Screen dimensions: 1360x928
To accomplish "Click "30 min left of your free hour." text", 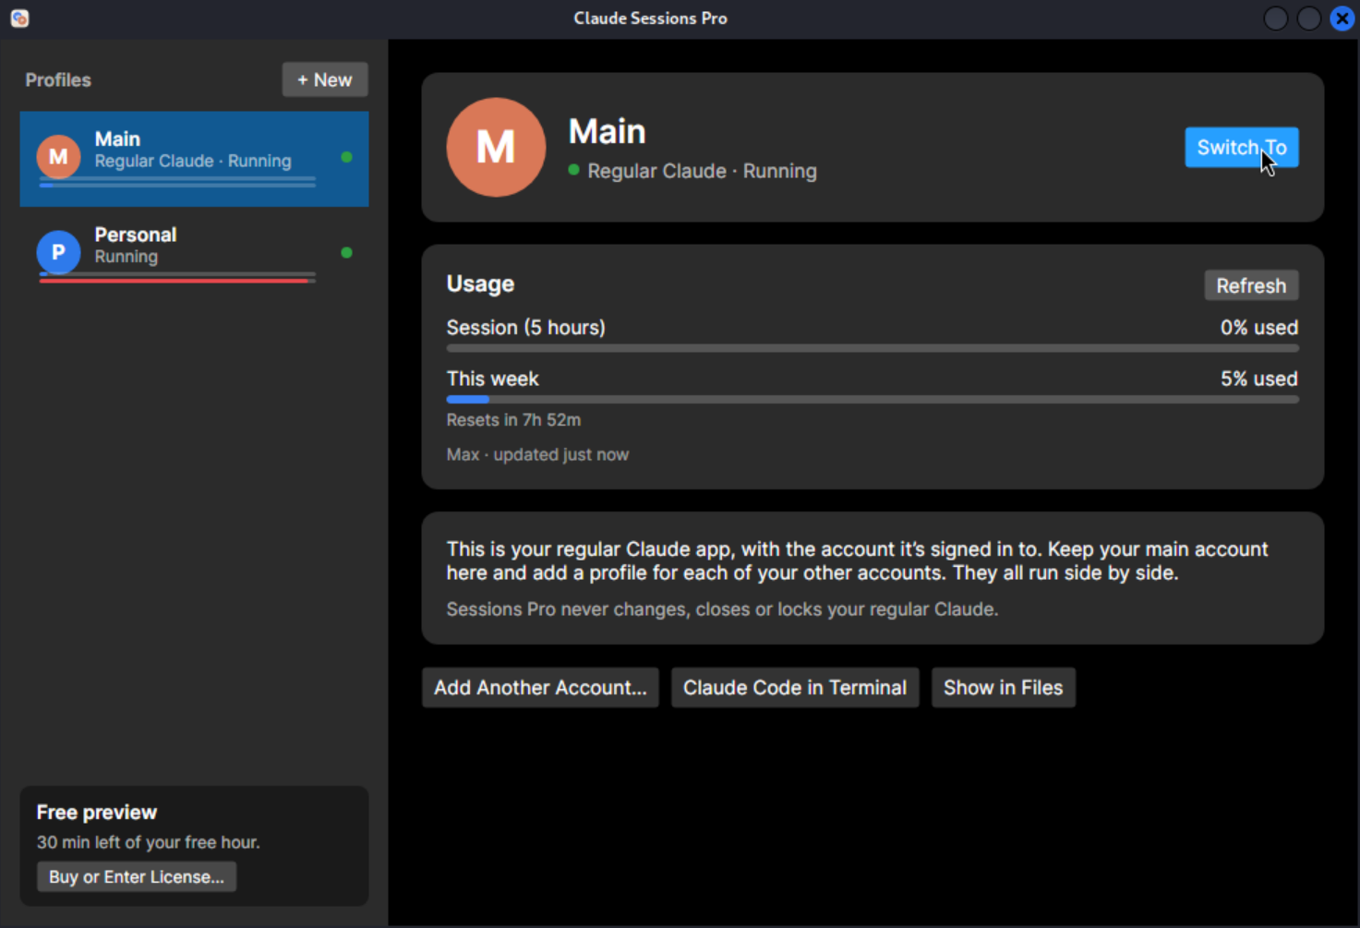I will 149,842.
